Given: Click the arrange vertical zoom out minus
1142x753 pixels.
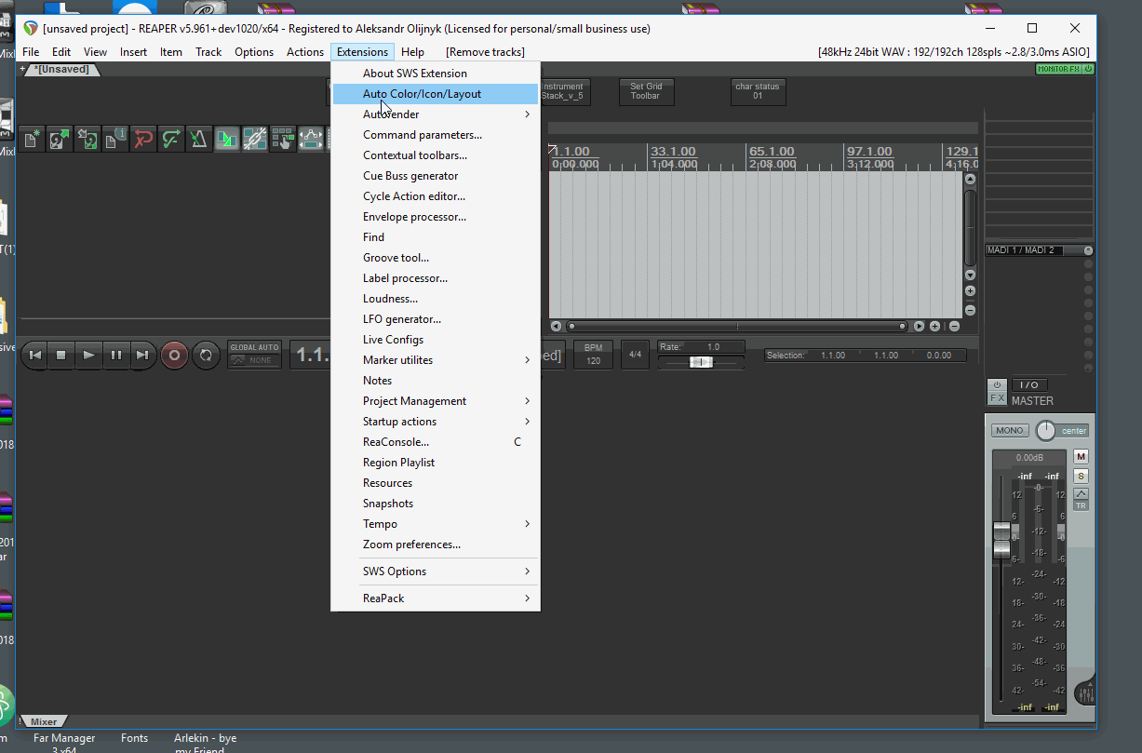Looking at the screenshot, I should pyautogui.click(x=970, y=311).
